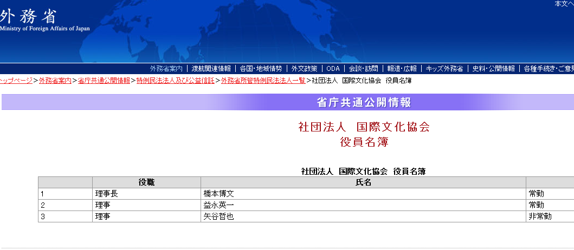Image resolution: width=574 pixels, height=250 pixels.
Task: Click the 役職 column header
Action: (x=146, y=182)
